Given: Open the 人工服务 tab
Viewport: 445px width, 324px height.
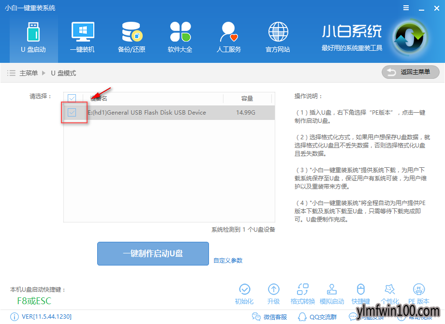Looking at the screenshot, I should point(229,38).
